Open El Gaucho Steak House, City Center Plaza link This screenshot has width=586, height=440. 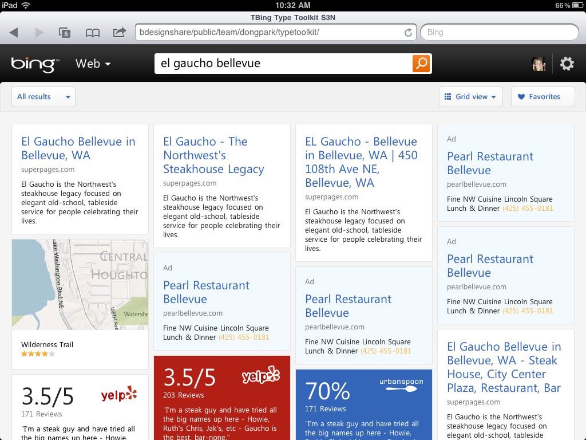504,367
